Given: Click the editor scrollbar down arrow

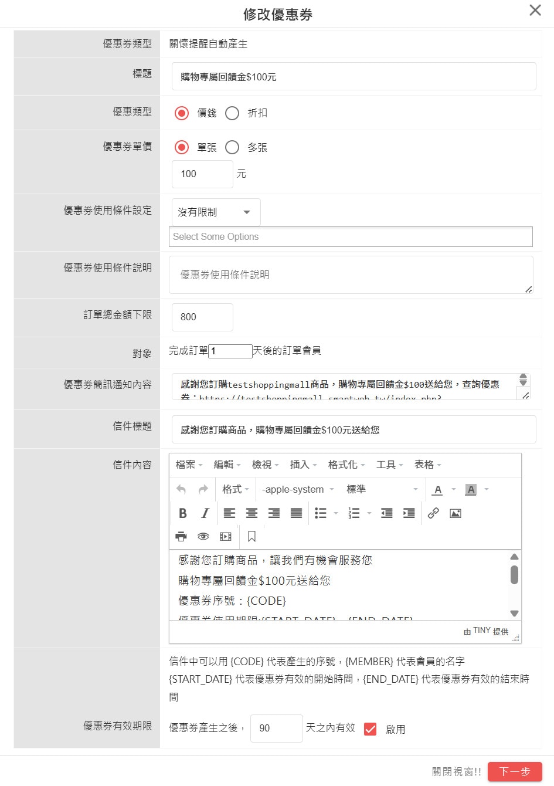Looking at the screenshot, I should pos(514,613).
